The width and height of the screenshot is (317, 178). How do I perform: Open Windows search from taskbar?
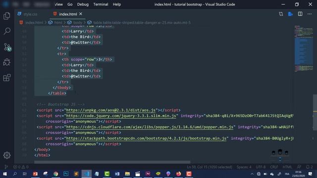[15, 174]
